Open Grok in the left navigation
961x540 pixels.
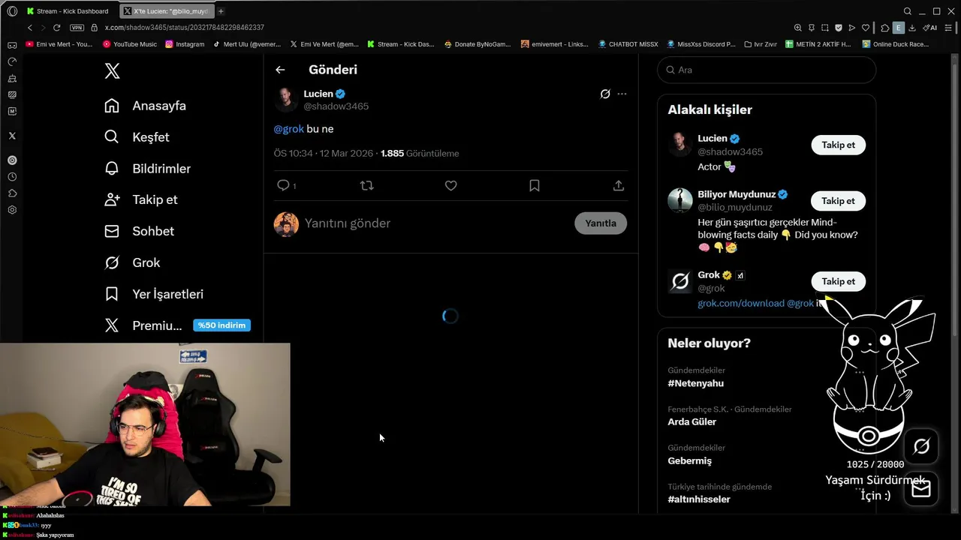click(x=133, y=262)
